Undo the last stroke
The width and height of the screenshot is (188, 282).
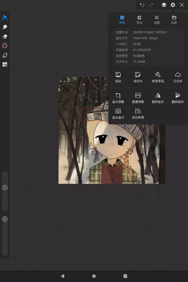pyautogui.click(x=142, y=5)
